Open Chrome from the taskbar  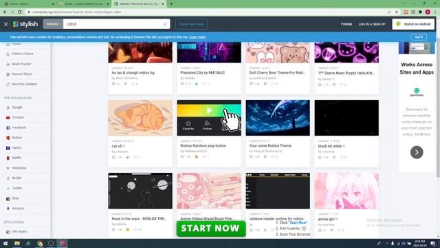pos(40,243)
